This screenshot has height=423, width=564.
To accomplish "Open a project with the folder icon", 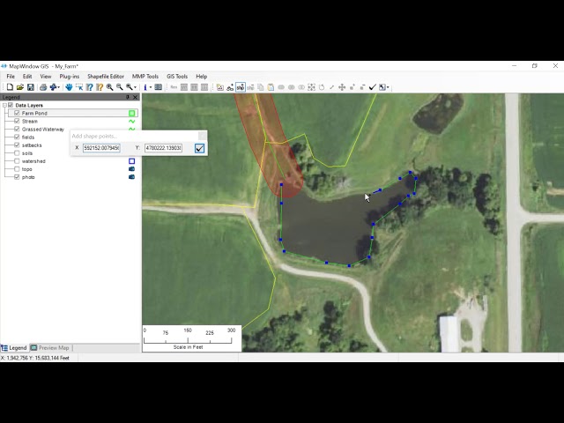I will (x=20, y=87).
